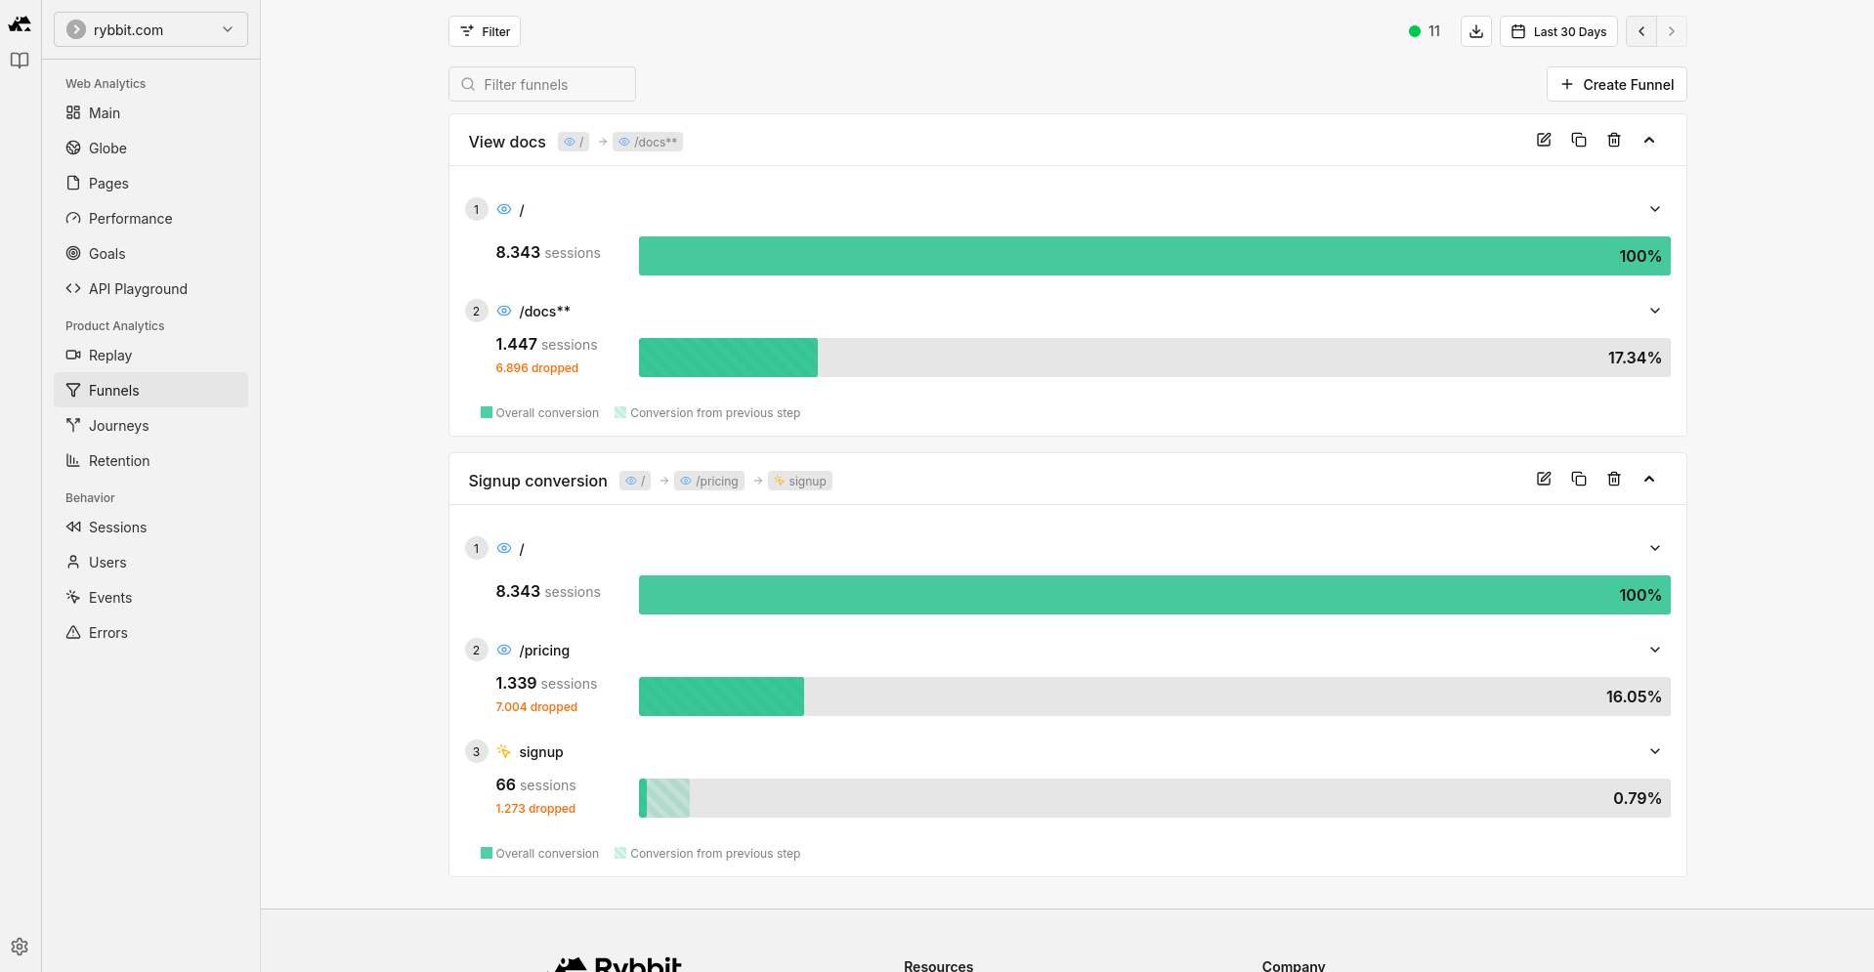1874x972 pixels.
Task: Toggle the eye icon on the /pricing step
Action: [504, 650]
